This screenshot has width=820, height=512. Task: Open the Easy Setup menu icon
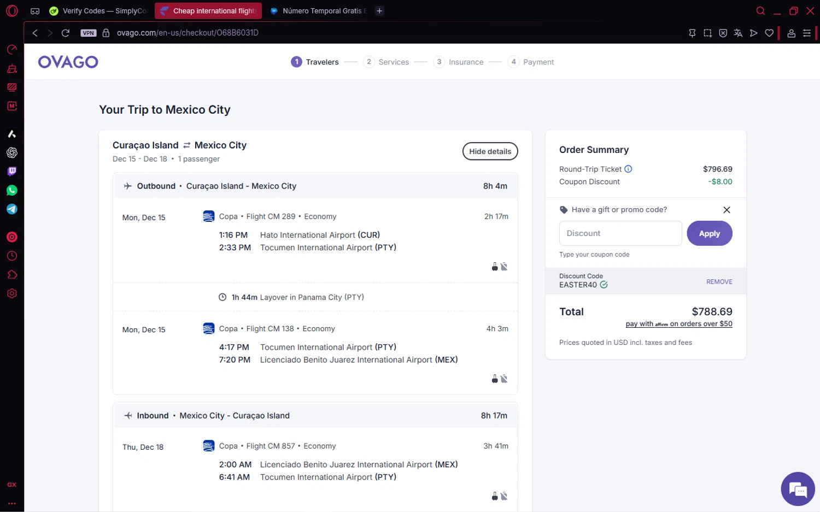[807, 33]
